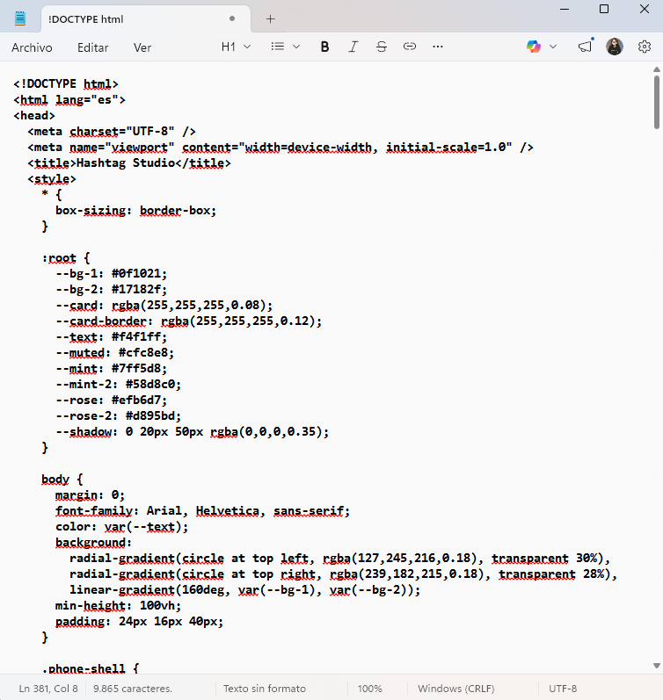Open the Ver menu
663x700 pixels.
142,47
